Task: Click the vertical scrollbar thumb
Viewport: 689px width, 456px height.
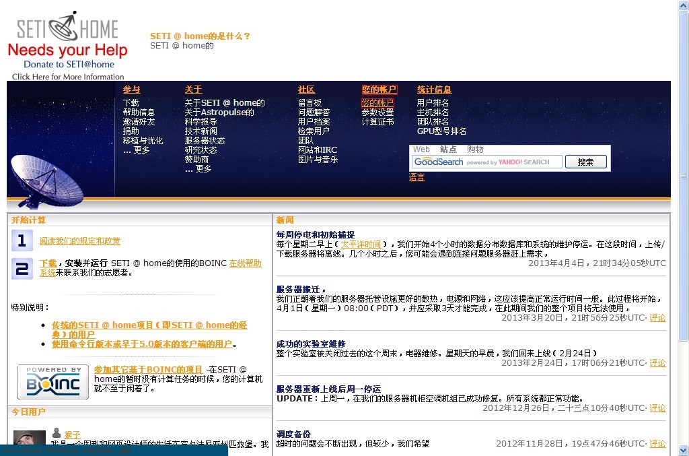Action: pos(684,175)
